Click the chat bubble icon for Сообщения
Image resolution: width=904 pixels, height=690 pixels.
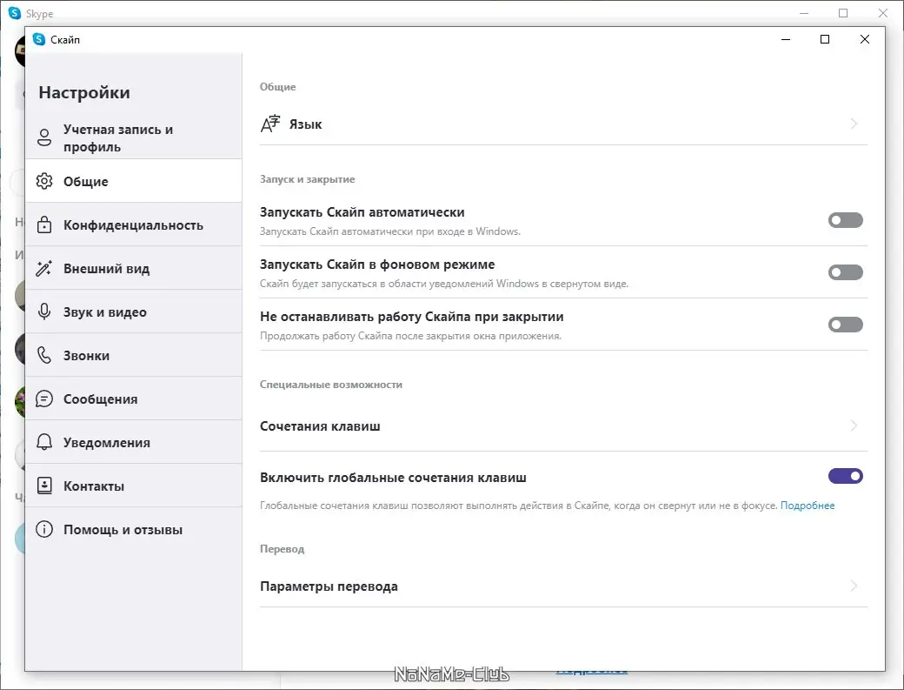click(x=44, y=399)
